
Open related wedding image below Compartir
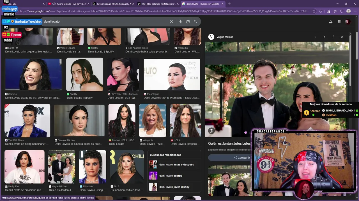click(230, 181)
